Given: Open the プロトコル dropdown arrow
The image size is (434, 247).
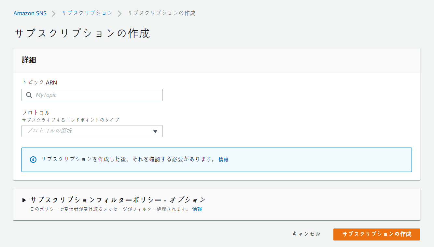Looking at the screenshot, I should coord(155,131).
